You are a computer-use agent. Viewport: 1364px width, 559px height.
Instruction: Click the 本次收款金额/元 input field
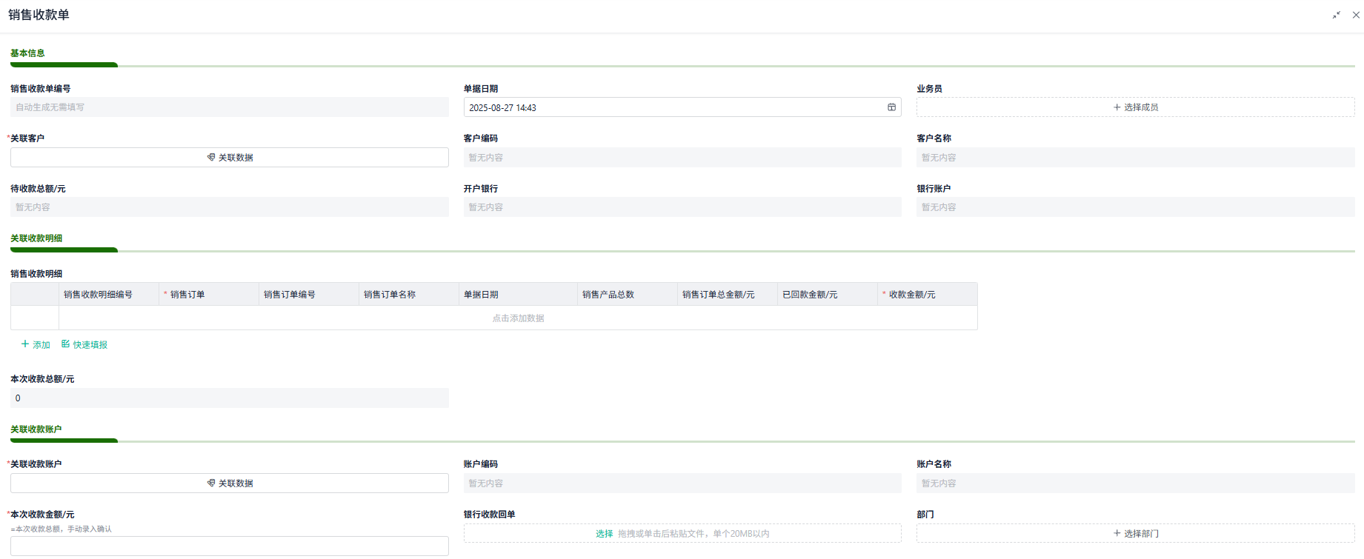230,546
